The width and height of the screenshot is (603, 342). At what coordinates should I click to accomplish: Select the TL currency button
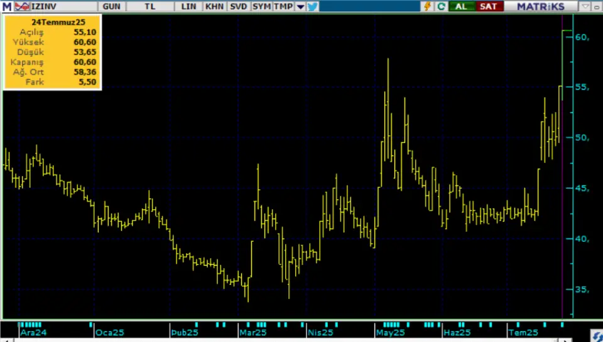(150, 6)
